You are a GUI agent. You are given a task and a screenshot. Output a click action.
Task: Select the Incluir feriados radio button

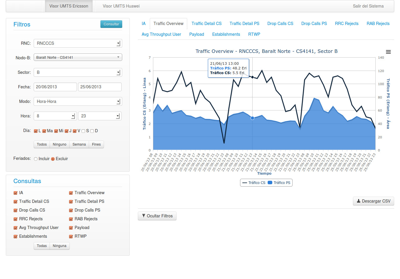(x=36, y=159)
